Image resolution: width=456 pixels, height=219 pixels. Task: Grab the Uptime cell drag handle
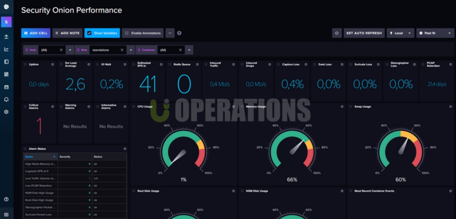pyautogui.click(x=25, y=65)
